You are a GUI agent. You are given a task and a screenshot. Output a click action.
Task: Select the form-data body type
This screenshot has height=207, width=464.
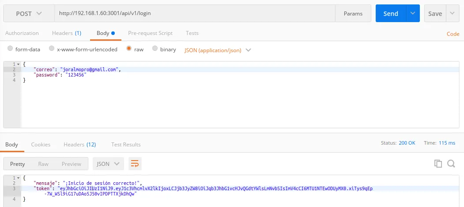[11, 49]
